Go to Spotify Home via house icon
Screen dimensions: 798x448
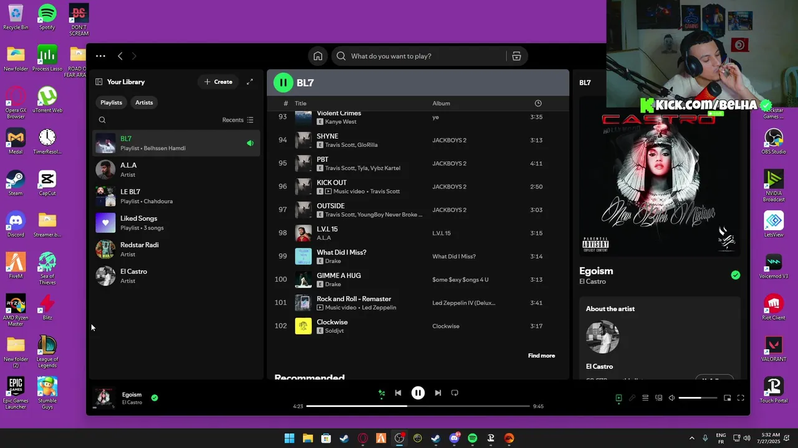(x=318, y=56)
